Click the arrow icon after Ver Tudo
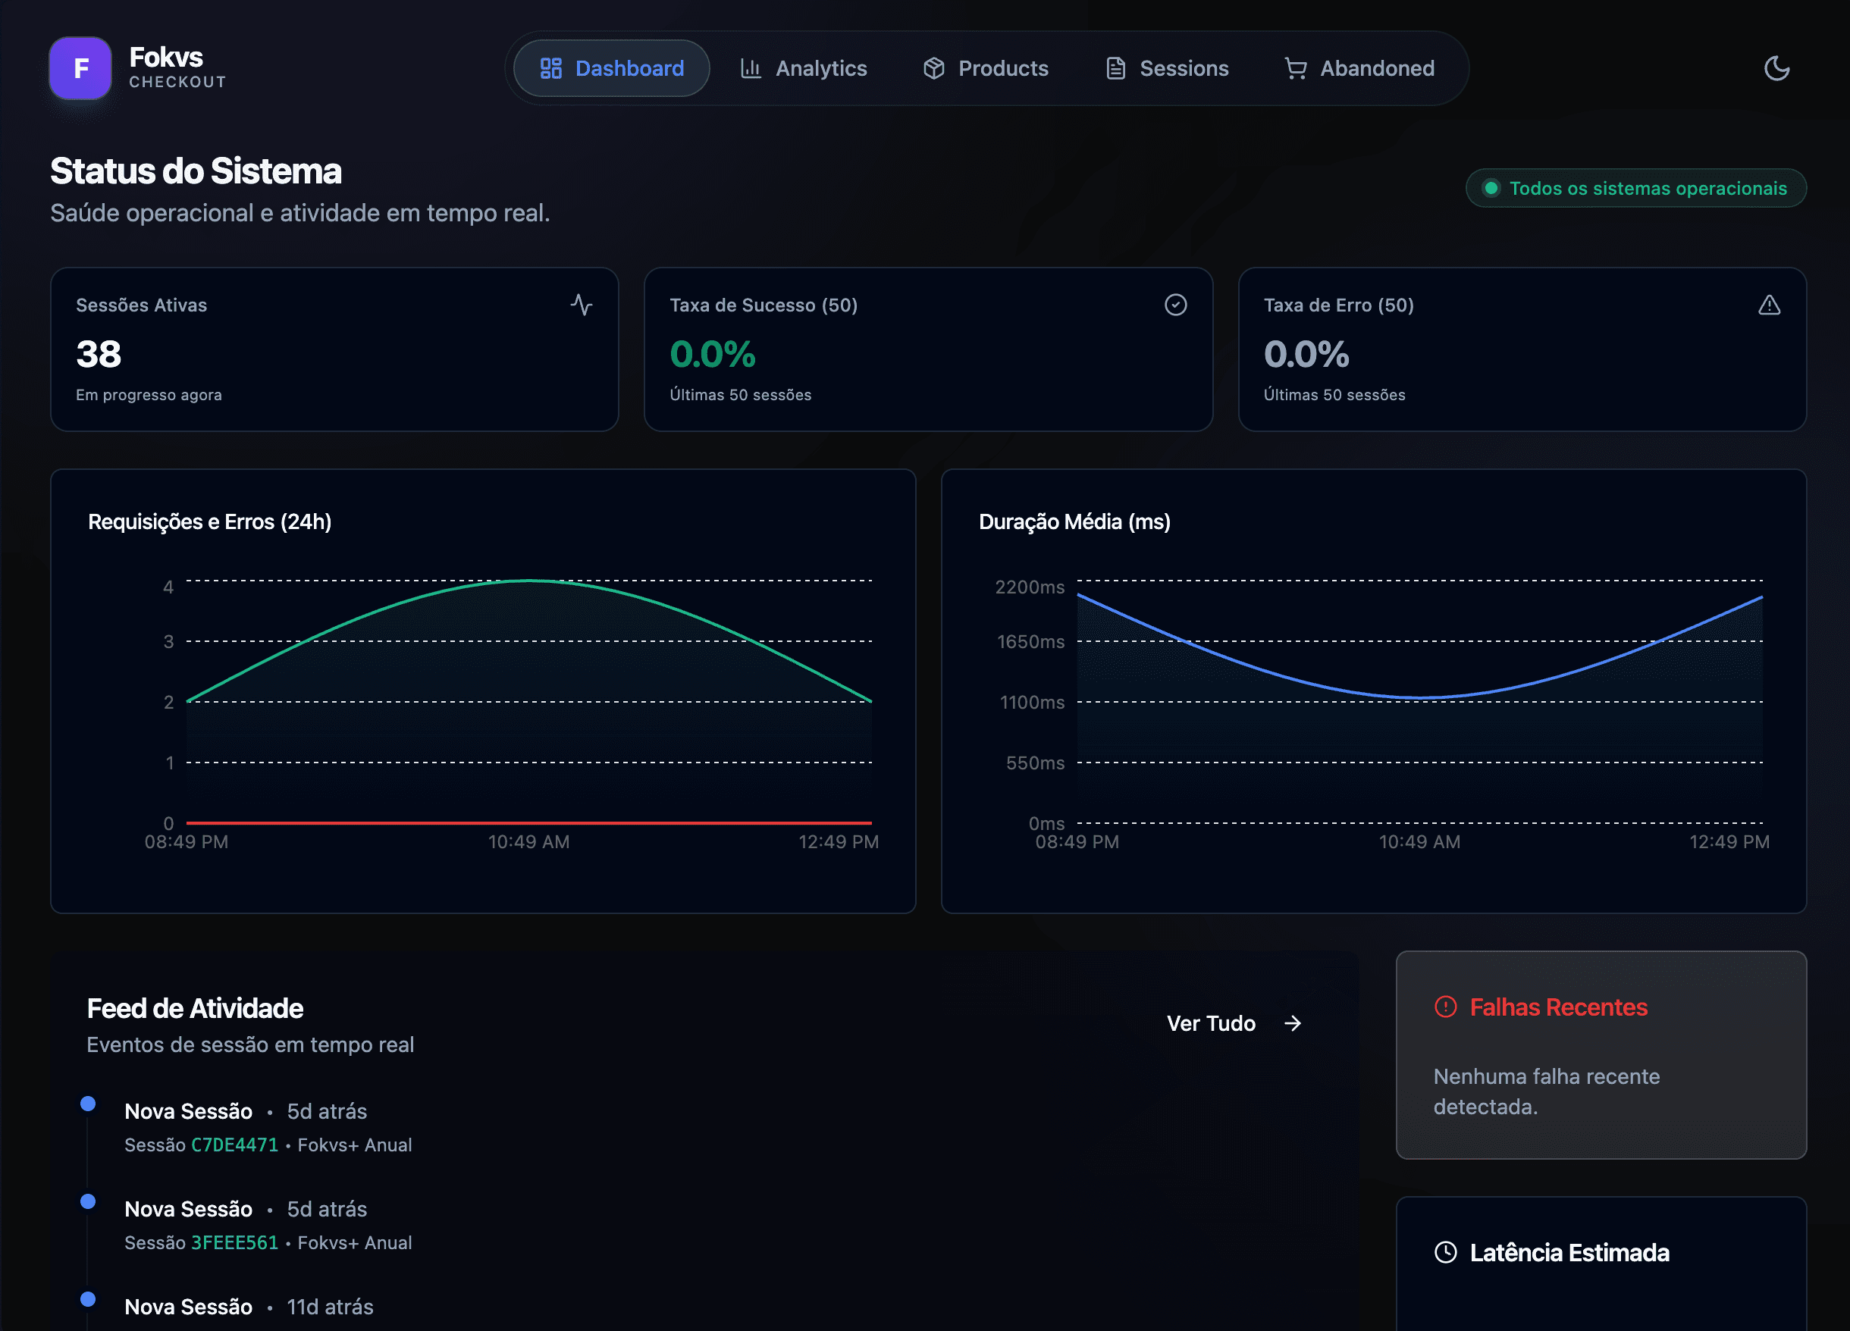The height and width of the screenshot is (1331, 1850). (1293, 1023)
